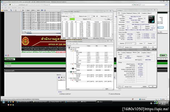Screen dimensions: 170x112
Task: Open File menu in HWMonitor window
Action: pyautogui.click(x=67, y=44)
